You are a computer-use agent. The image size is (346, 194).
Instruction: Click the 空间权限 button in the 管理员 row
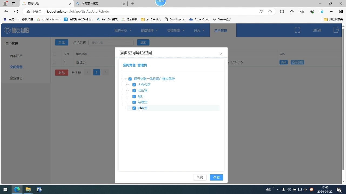[x=297, y=62]
